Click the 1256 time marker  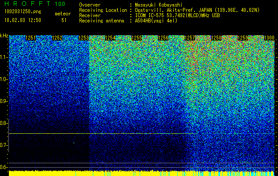[163, 38]
